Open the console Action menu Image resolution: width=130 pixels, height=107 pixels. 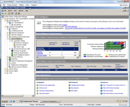point(10,10)
